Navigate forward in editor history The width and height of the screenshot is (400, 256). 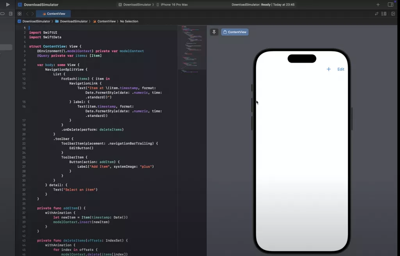tap(32, 14)
